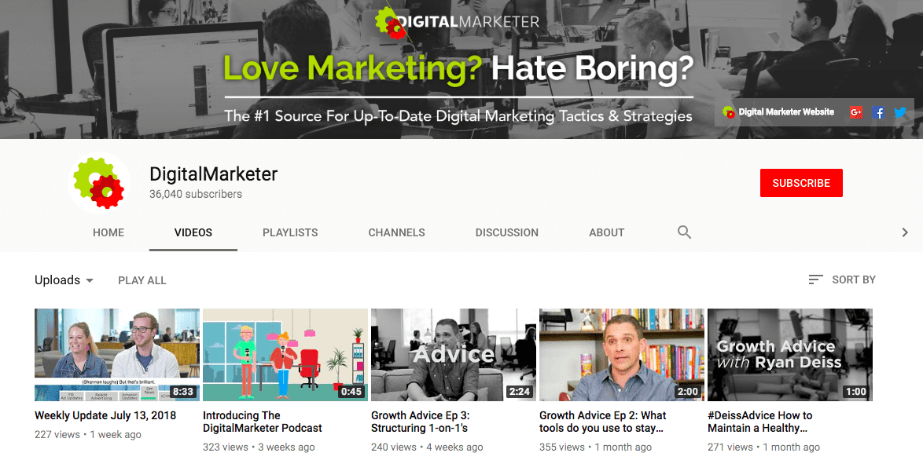Open the Weekly Update July 13, 2018 title

coord(105,415)
